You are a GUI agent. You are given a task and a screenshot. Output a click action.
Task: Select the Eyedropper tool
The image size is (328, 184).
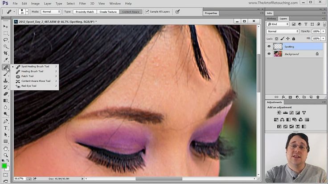6,60
